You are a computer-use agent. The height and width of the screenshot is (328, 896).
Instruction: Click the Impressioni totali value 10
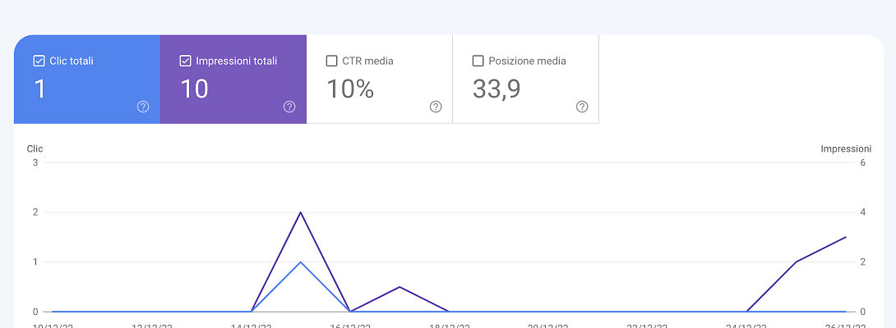(x=194, y=89)
